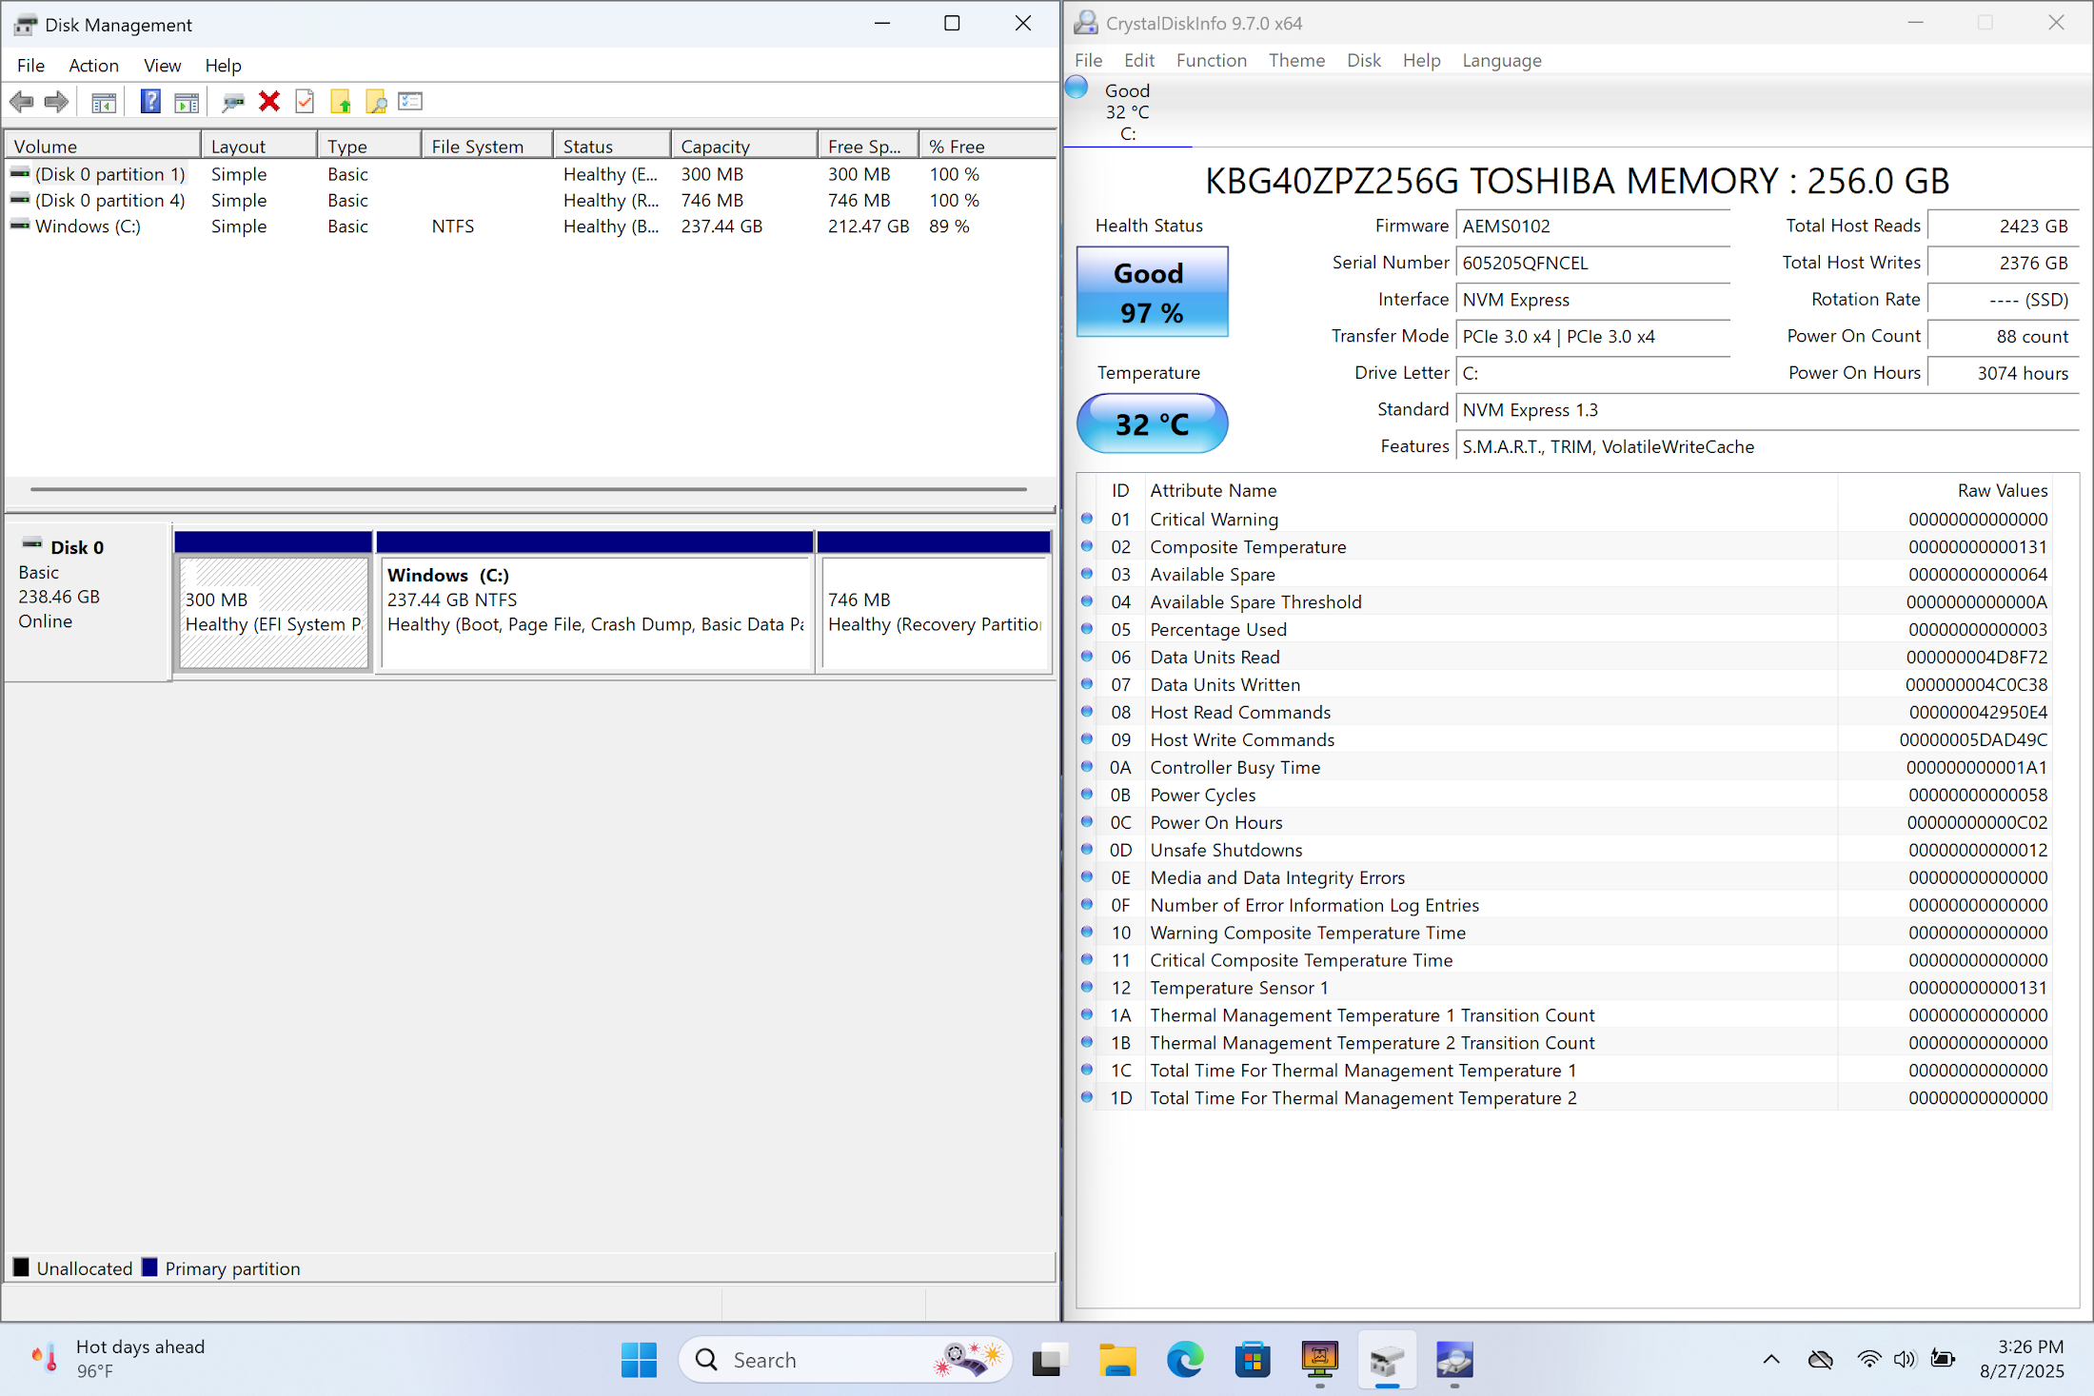Open Disk Management File menu
The width and height of the screenshot is (2094, 1396).
[30, 65]
